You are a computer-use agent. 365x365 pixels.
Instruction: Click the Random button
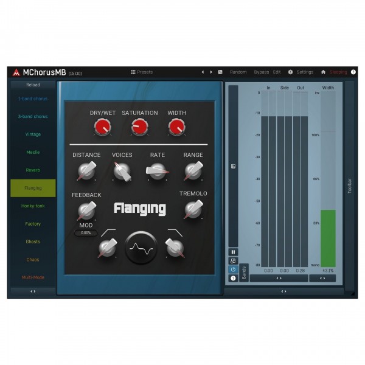coord(238,72)
